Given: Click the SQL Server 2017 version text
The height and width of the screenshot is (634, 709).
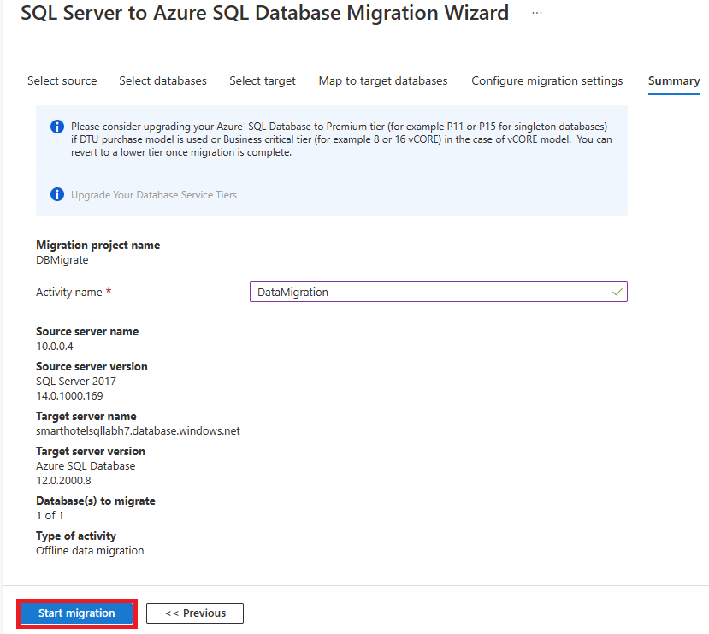Looking at the screenshot, I should [x=76, y=382].
